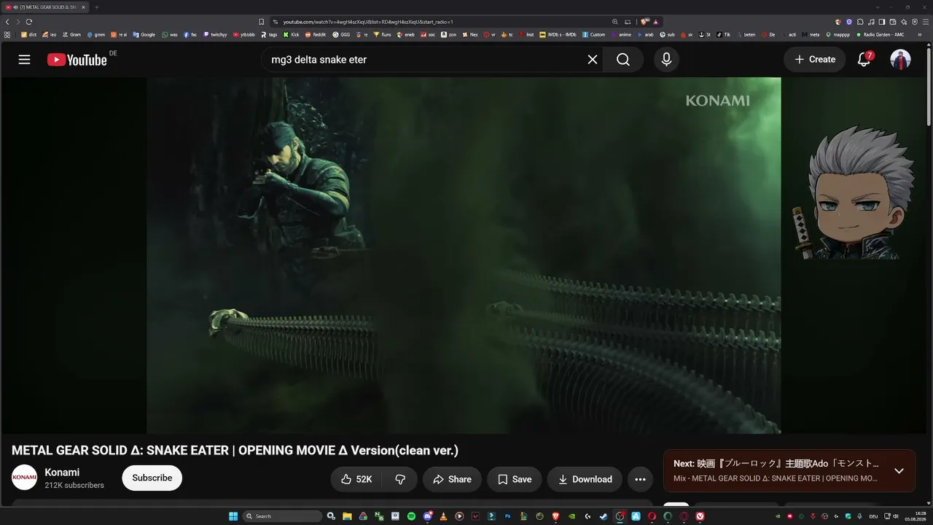The height and width of the screenshot is (525, 933).
Task: Select the '212K subscribers' text
Action: point(74,485)
